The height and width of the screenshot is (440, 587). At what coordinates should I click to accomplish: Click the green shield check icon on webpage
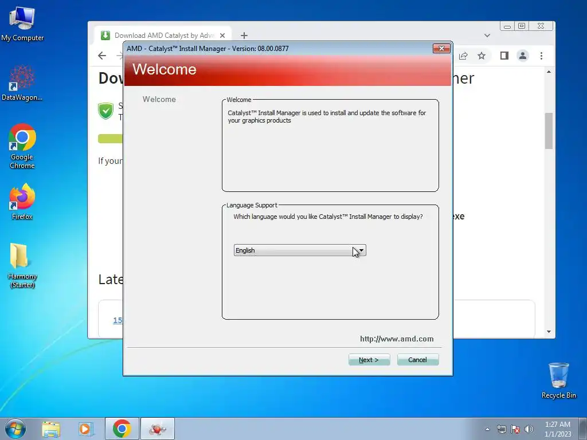[x=105, y=111]
